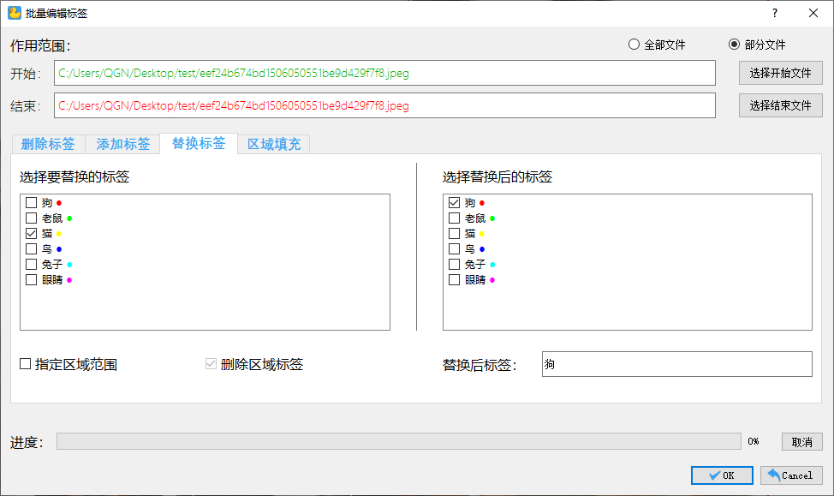Click the 结束 file path field
The image size is (834, 496).
click(x=384, y=105)
